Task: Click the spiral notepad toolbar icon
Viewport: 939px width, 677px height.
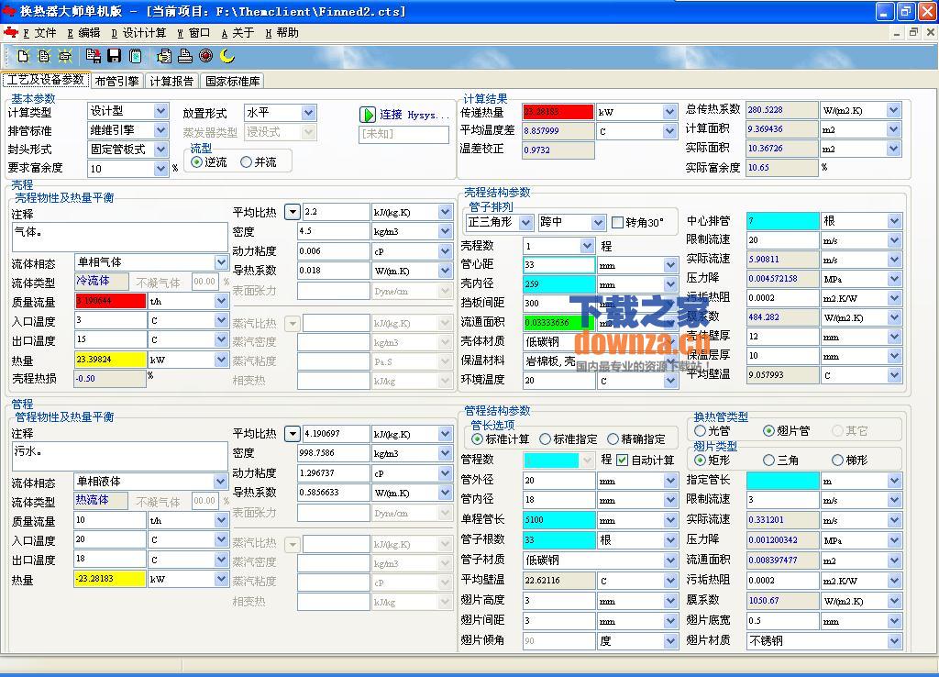Action: [136, 56]
